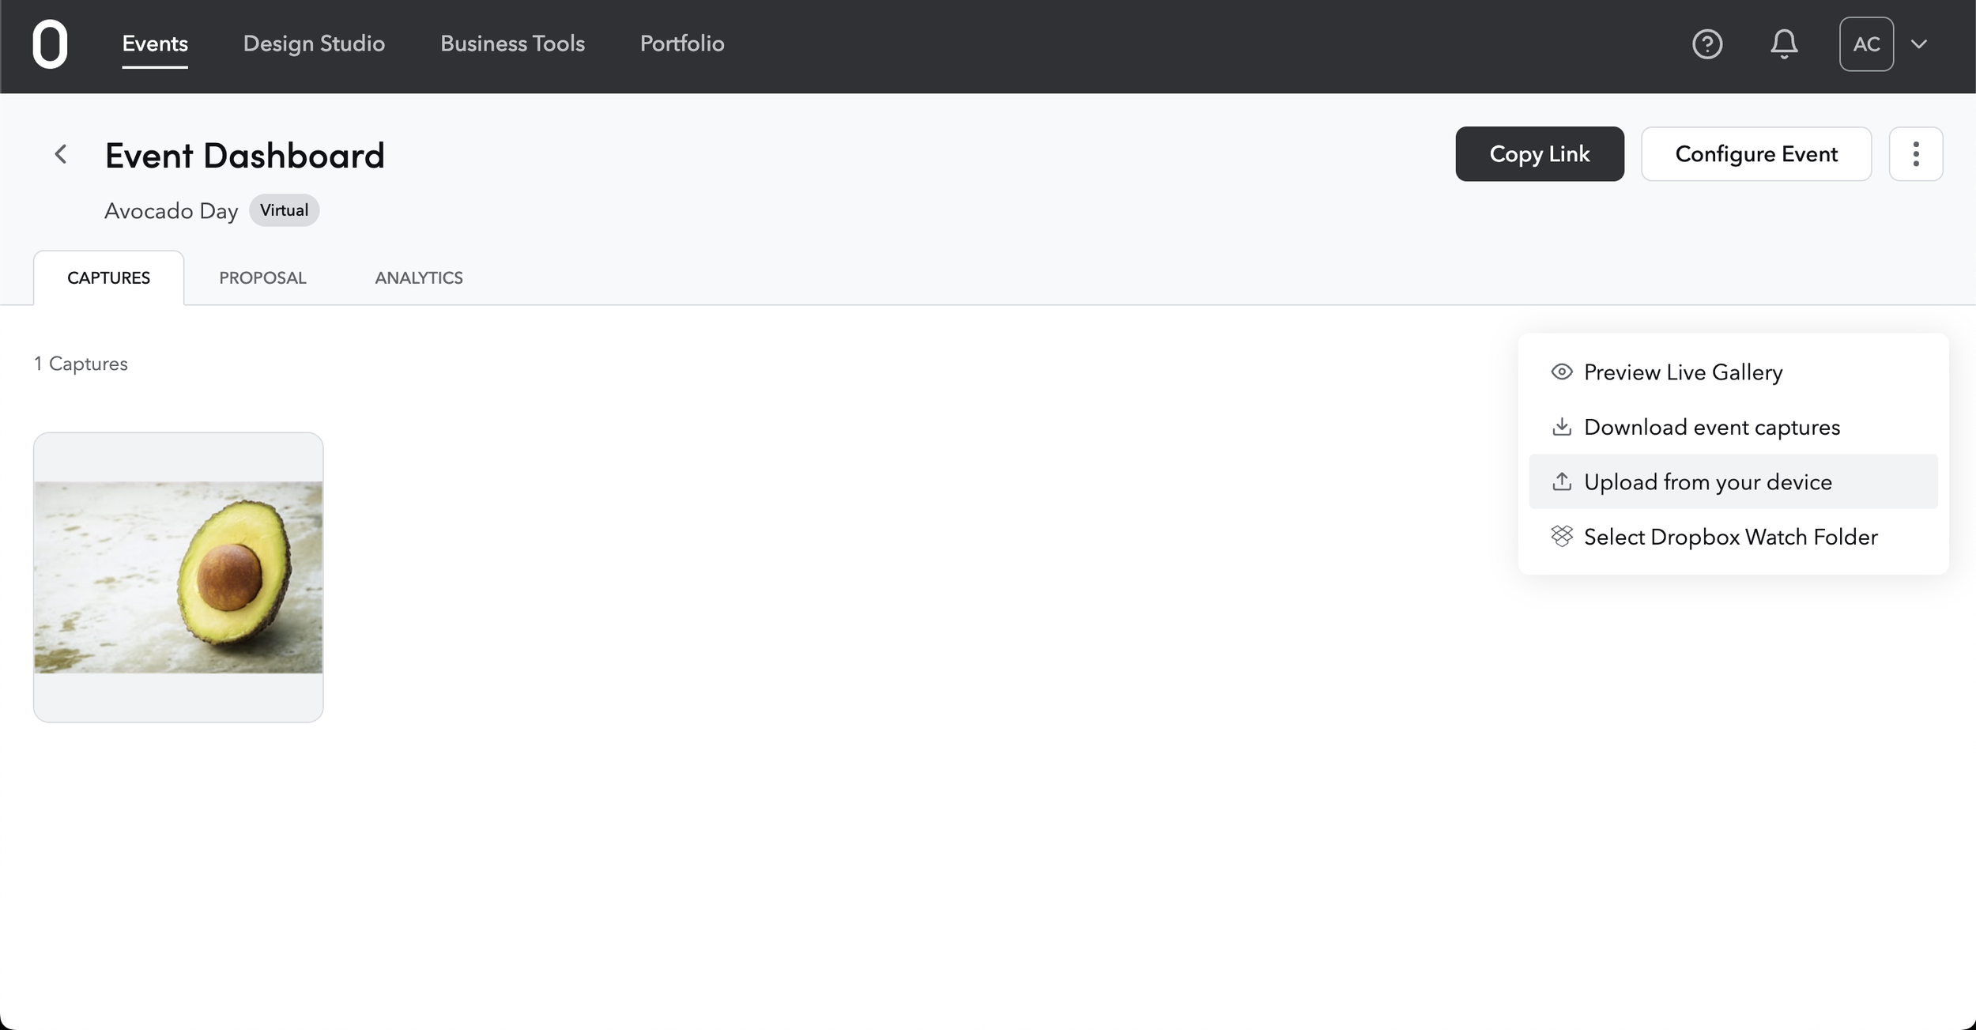Switch to the Proposal tab

262,277
